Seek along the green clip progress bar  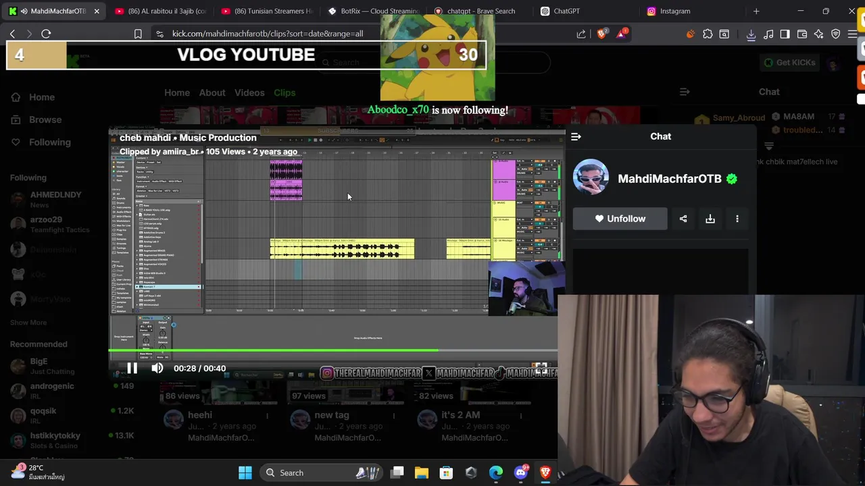pyautogui.click(x=333, y=350)
